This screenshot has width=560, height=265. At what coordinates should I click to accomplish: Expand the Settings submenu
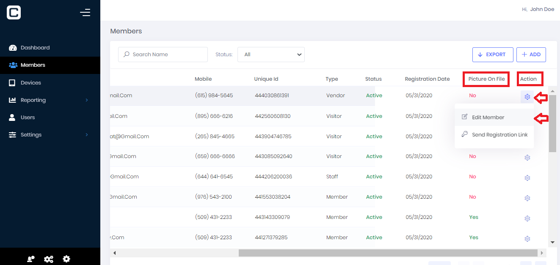pos(31,135)
